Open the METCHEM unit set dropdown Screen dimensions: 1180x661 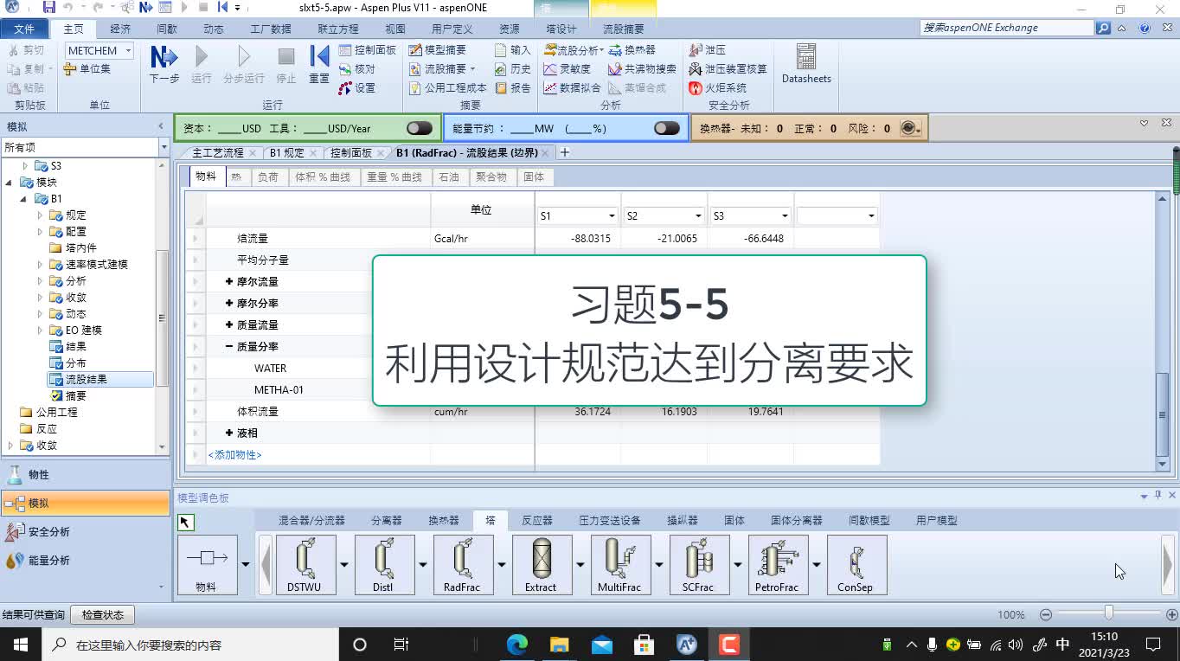(x=126, y=49)
